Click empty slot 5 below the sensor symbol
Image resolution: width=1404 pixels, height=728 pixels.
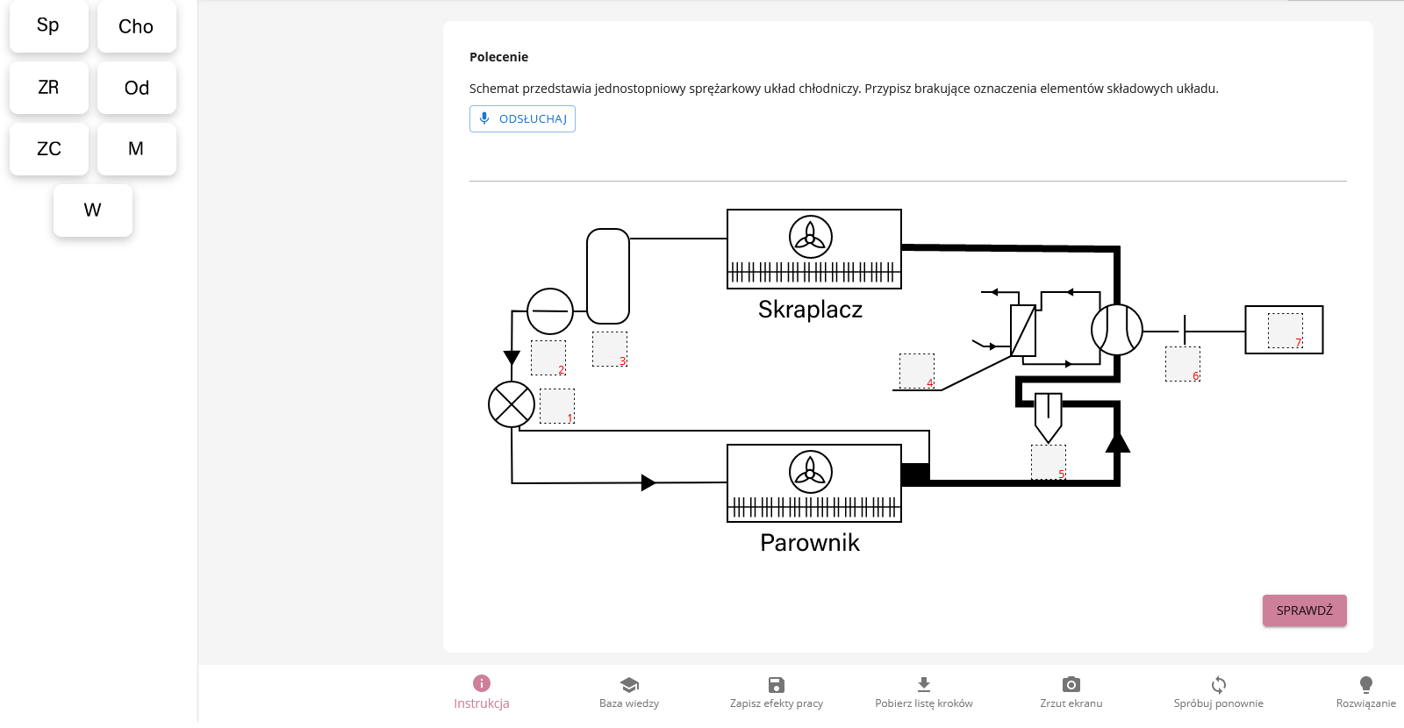pyautogui.click(x=1048, y=462)
